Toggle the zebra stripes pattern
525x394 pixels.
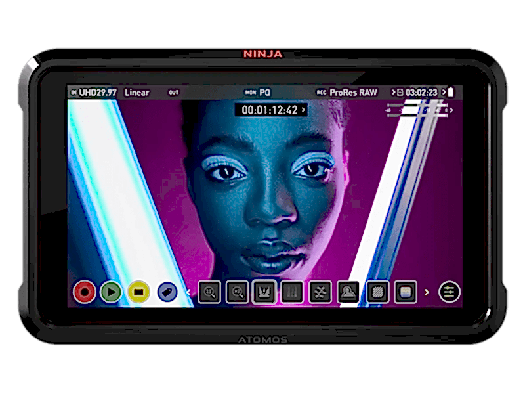(x=377, y=292)
